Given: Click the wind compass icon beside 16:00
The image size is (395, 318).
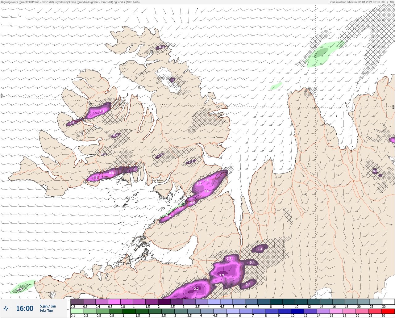Looking at the screenshot, I should (6, 308).
